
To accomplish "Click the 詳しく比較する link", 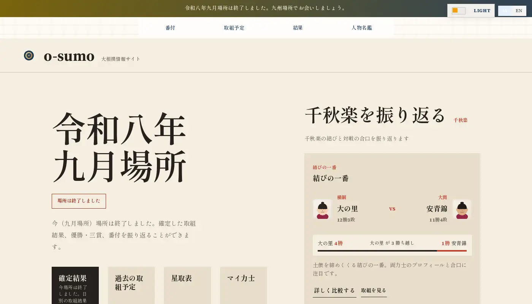I will (334, 291).
